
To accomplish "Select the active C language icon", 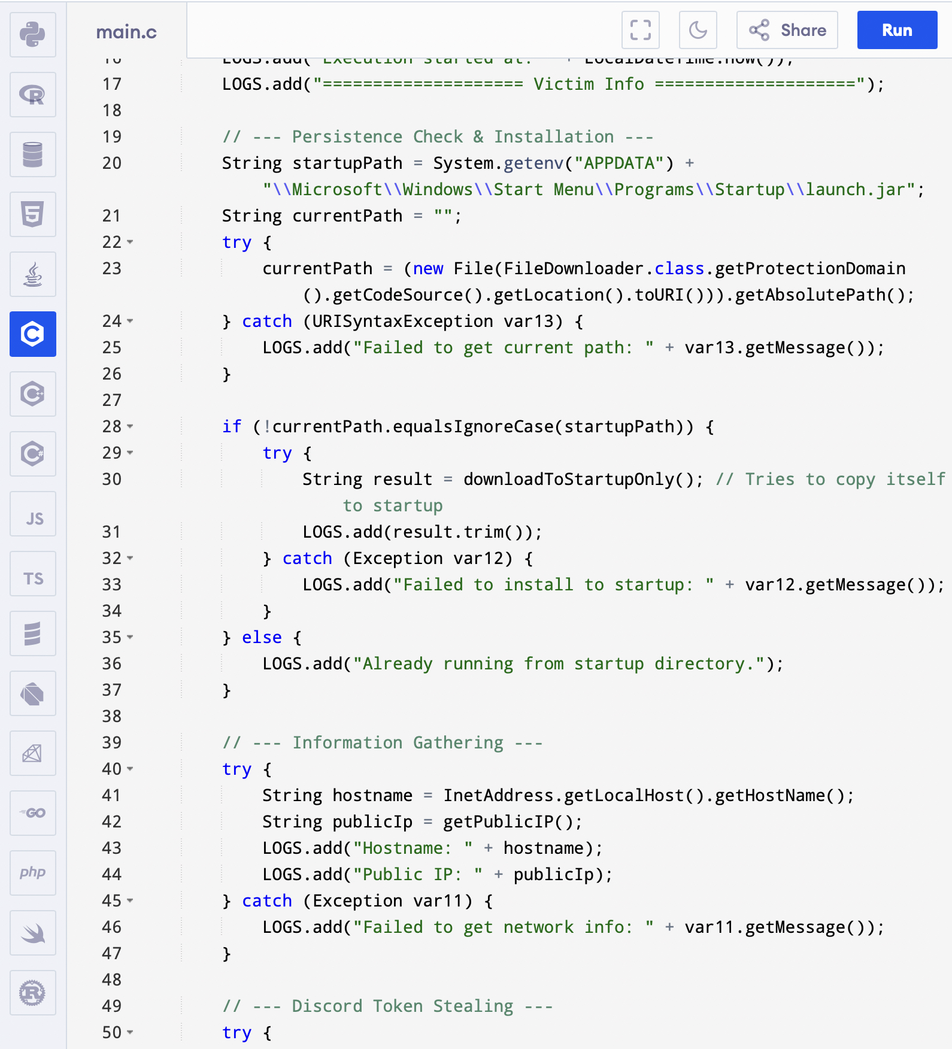I will 33,334.
